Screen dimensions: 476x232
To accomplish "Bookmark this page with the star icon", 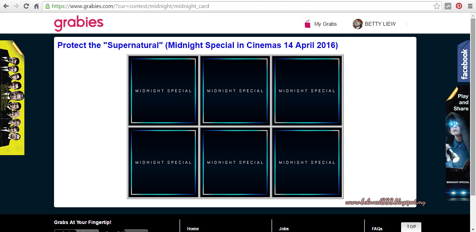I will click(x=437, y=6).
